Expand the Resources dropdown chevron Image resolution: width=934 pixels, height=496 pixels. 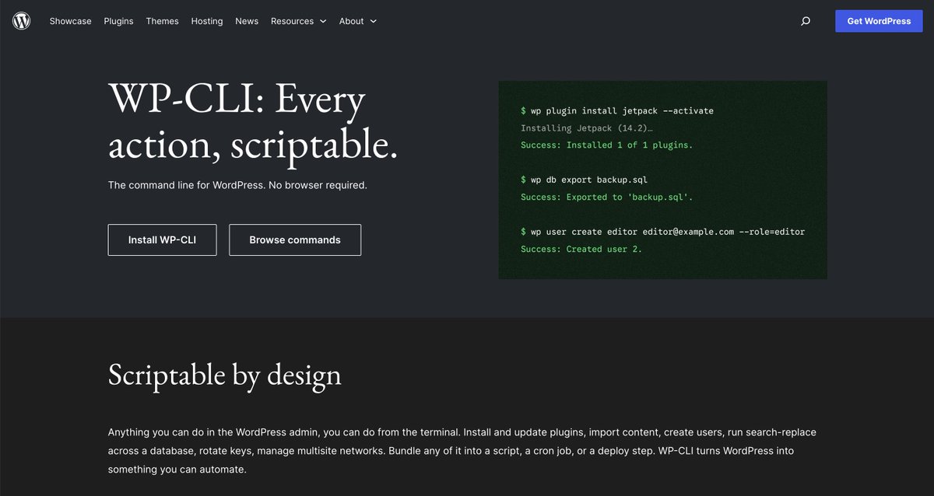pos(322,22)
